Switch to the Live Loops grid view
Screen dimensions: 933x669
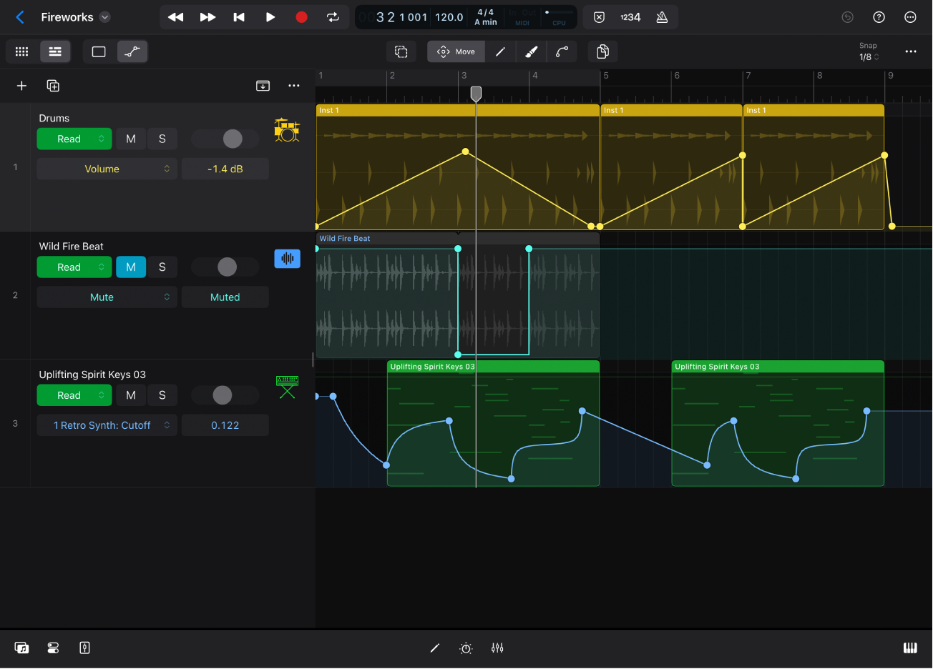21,51
